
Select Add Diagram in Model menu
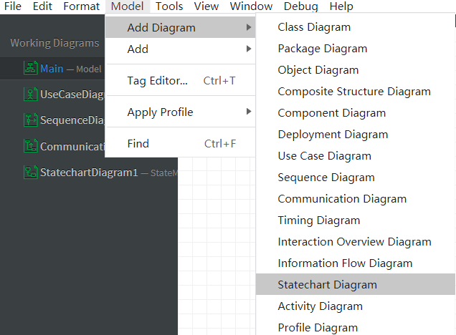tap(180, 27)
